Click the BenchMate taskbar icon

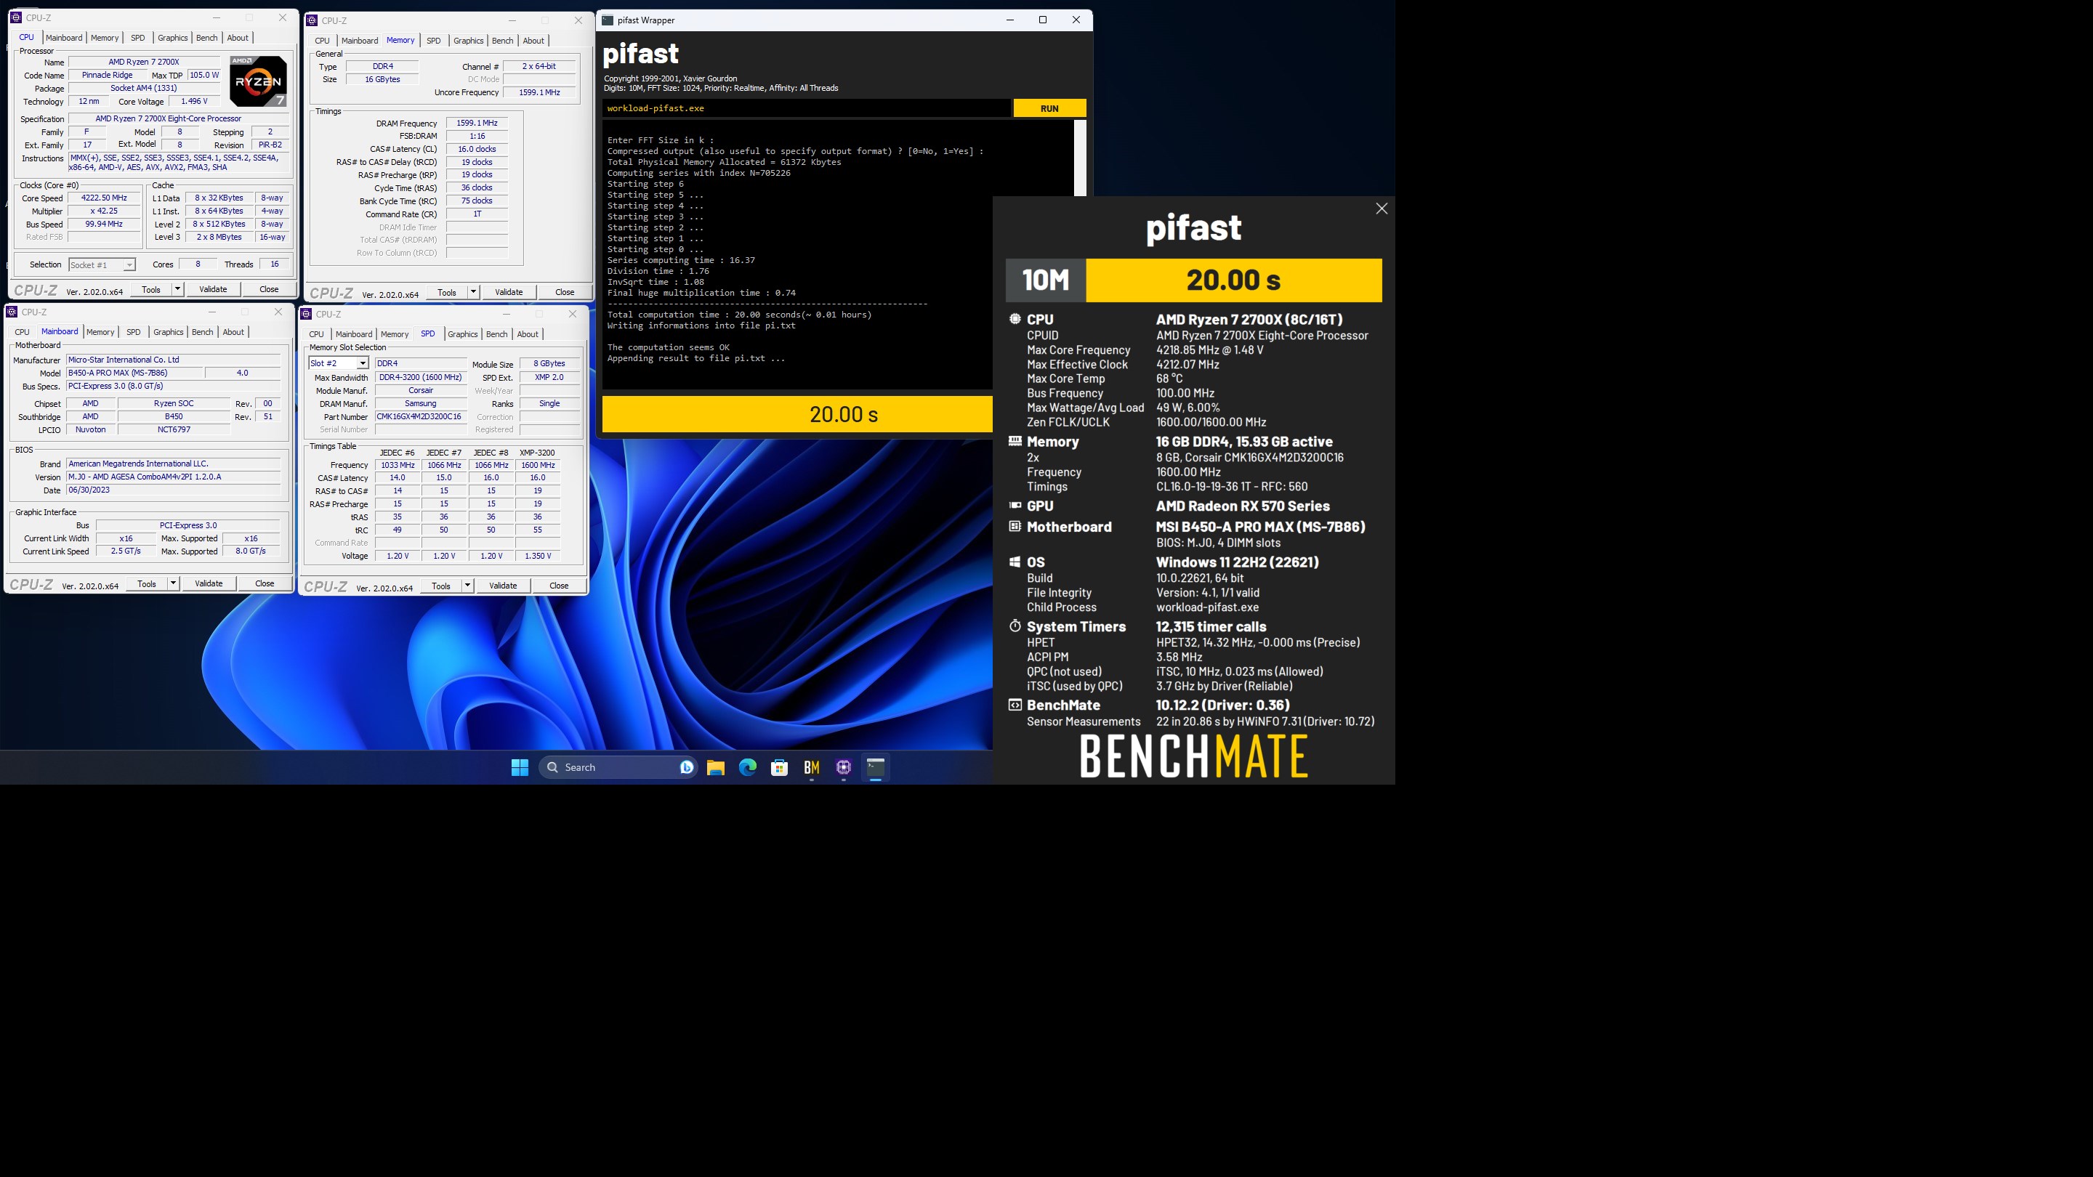[x=812, y=767]
